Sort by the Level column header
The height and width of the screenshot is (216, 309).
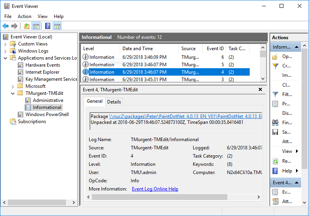[x=100, y=49]
